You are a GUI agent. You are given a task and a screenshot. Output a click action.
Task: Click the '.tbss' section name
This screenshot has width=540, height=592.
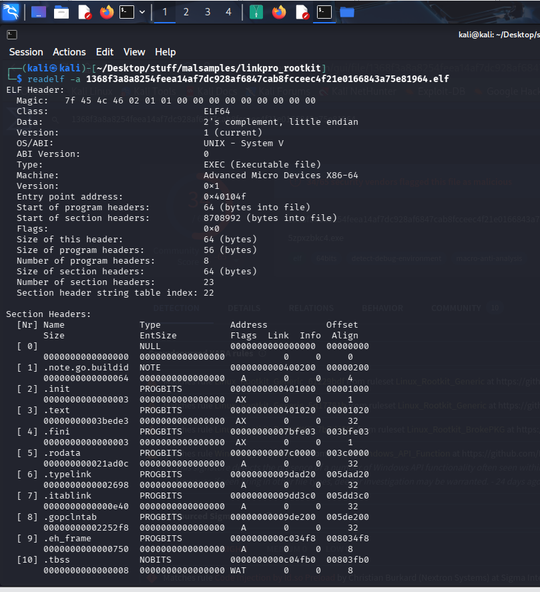57,559
